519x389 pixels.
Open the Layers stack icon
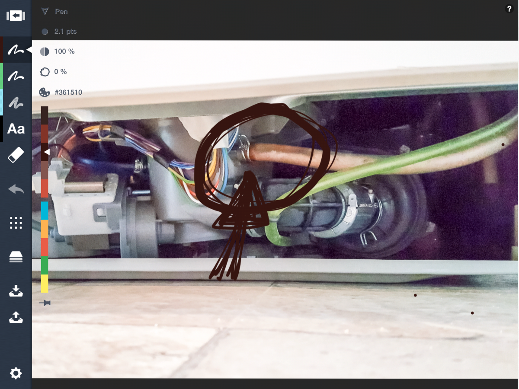point(16,257)
